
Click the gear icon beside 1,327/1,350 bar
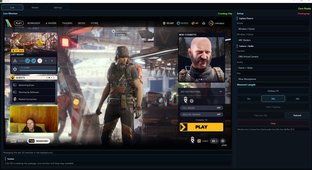click(x=15, y=69)
